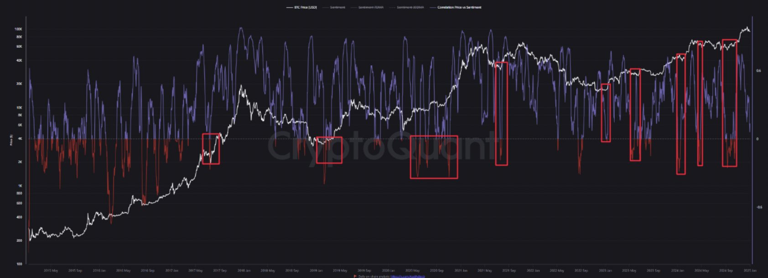Toggle BTC Price (USD) legend series
This screenshot has height=278, width=768.
point(305,7)
